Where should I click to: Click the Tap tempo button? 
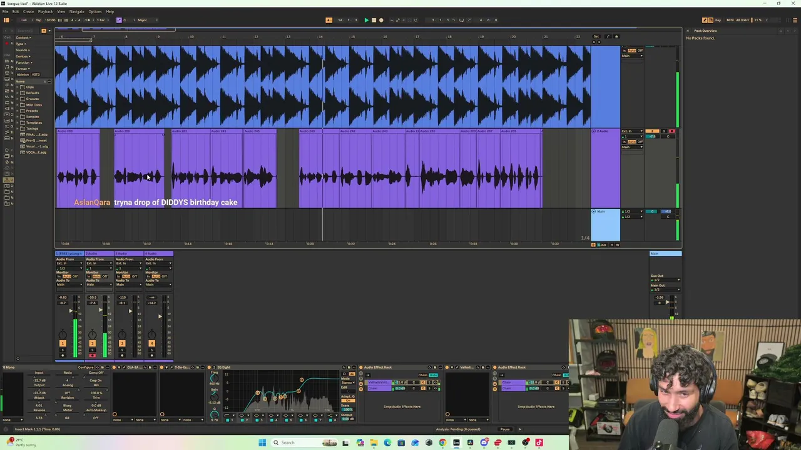(x=39, y=20)
